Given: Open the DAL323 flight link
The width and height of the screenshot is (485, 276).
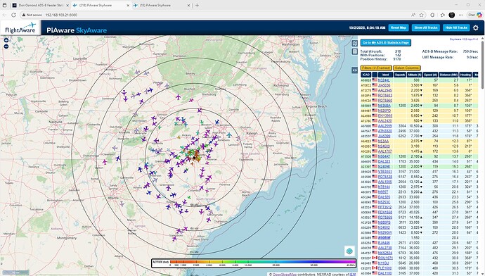Looking at the screenshot, I should click(384, 161).
